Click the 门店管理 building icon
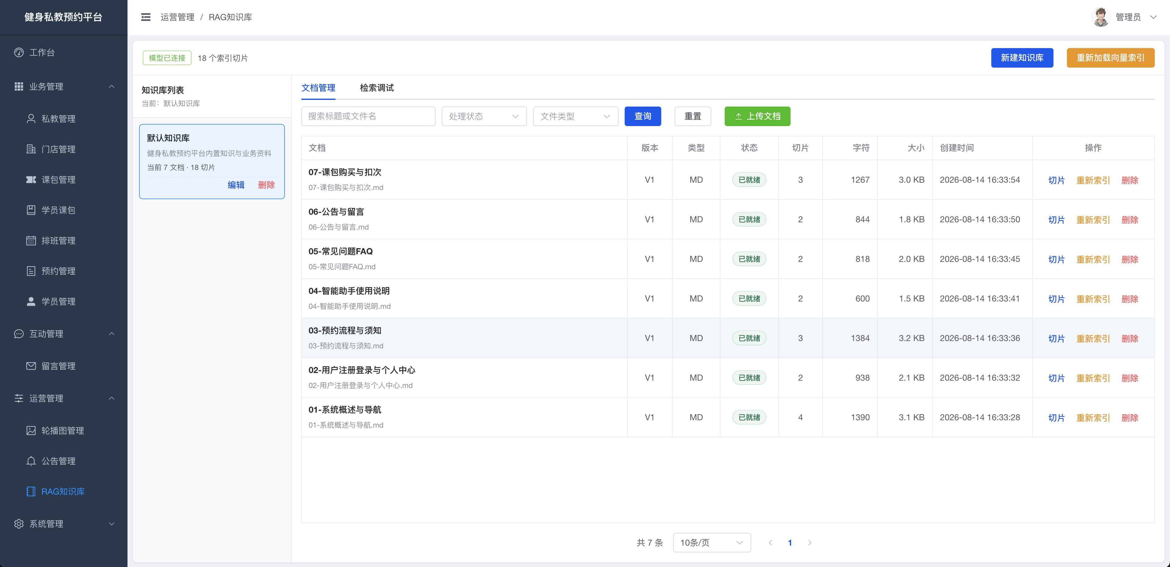This screenshot has width=1170, height=567. [x=31, y=149]
